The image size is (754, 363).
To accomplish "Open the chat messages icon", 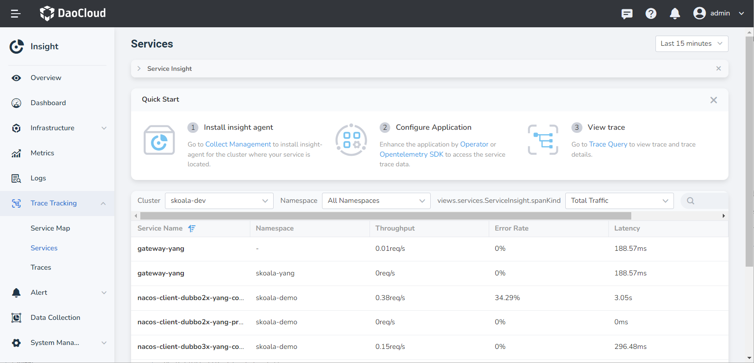I will [627, 14].
